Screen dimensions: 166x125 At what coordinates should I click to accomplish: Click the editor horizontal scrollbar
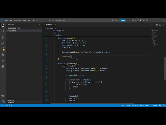92,103
